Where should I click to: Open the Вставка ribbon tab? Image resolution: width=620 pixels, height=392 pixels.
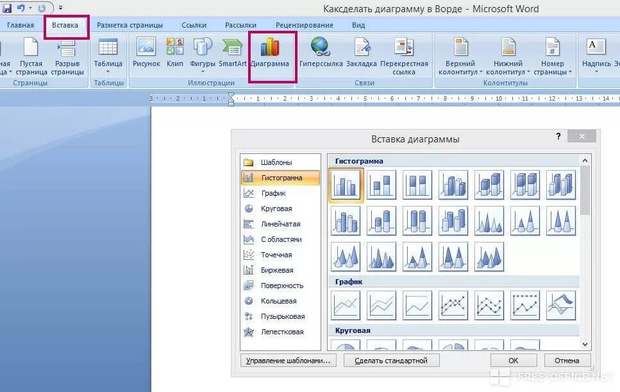65,25
